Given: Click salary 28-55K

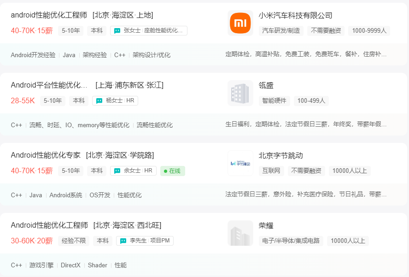Looking at the screenshot, I should pos(23,100).
